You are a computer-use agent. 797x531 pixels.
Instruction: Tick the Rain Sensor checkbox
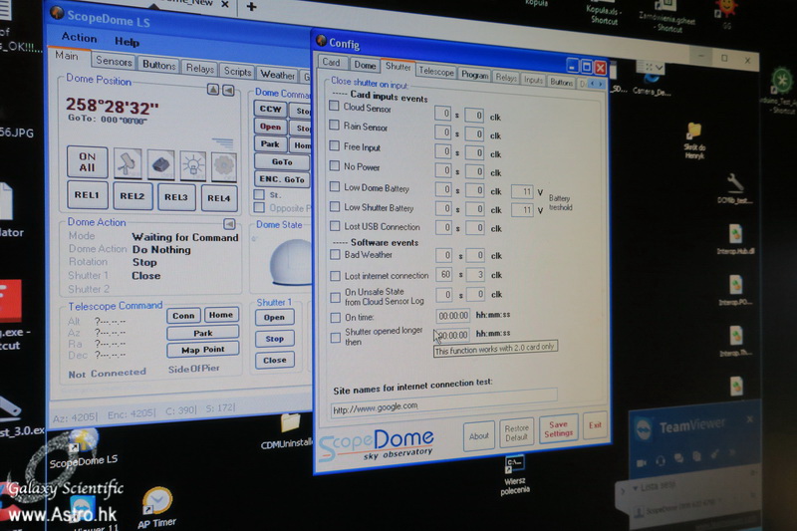[x=335, y=127]
